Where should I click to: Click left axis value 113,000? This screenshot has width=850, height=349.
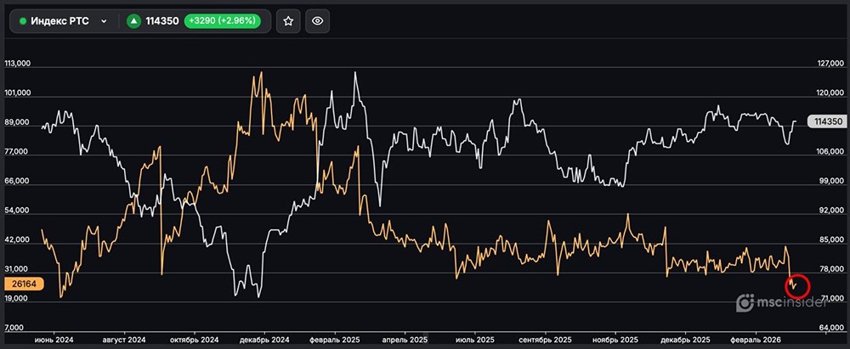coord(17,64)
